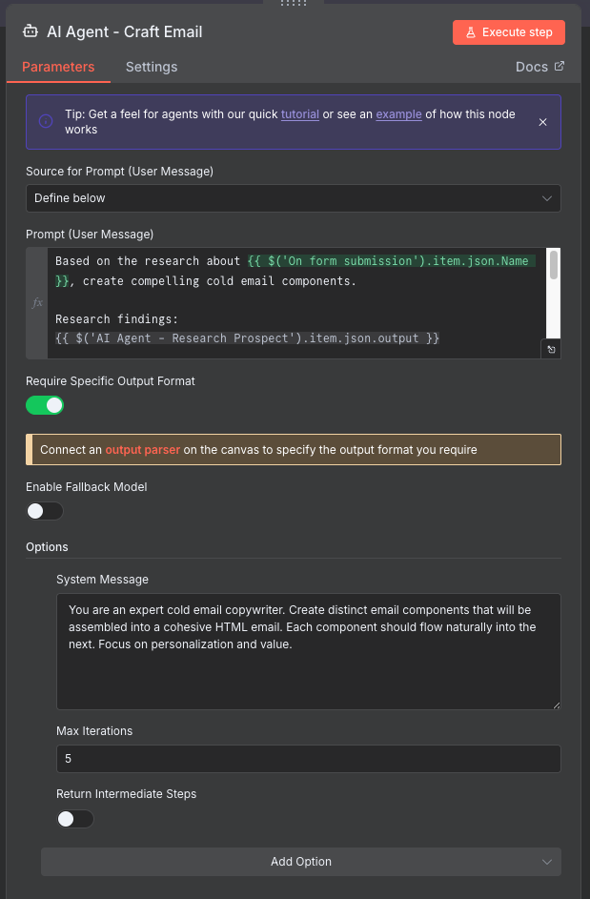This screenshot has height=899, width=590.
Task: Select the Parameters tab
Action: [57, 67]
